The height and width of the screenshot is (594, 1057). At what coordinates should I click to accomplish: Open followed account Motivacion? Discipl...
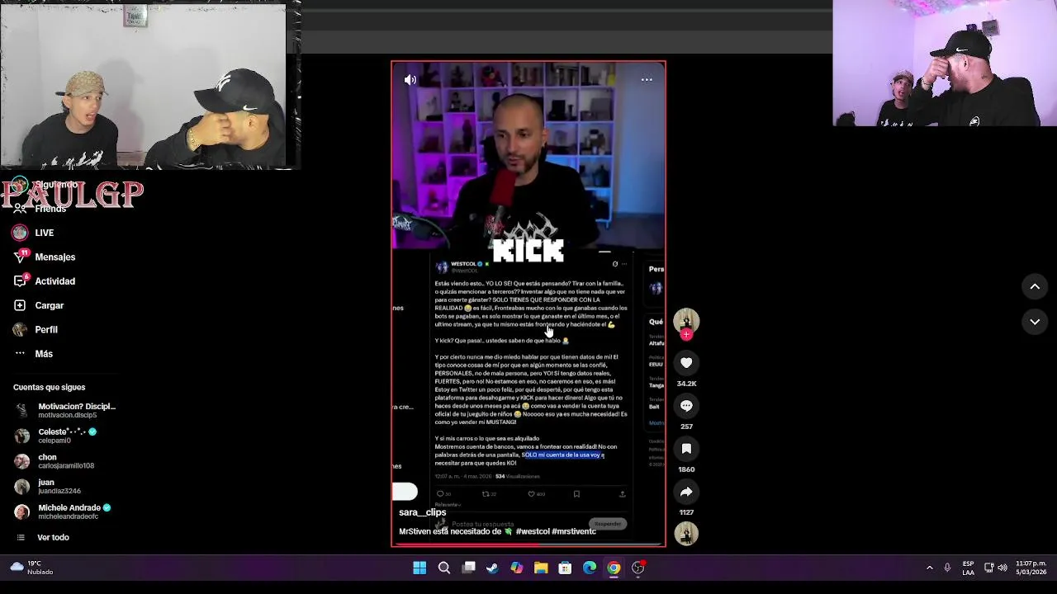pyautogui.click(x=66, y=410)
